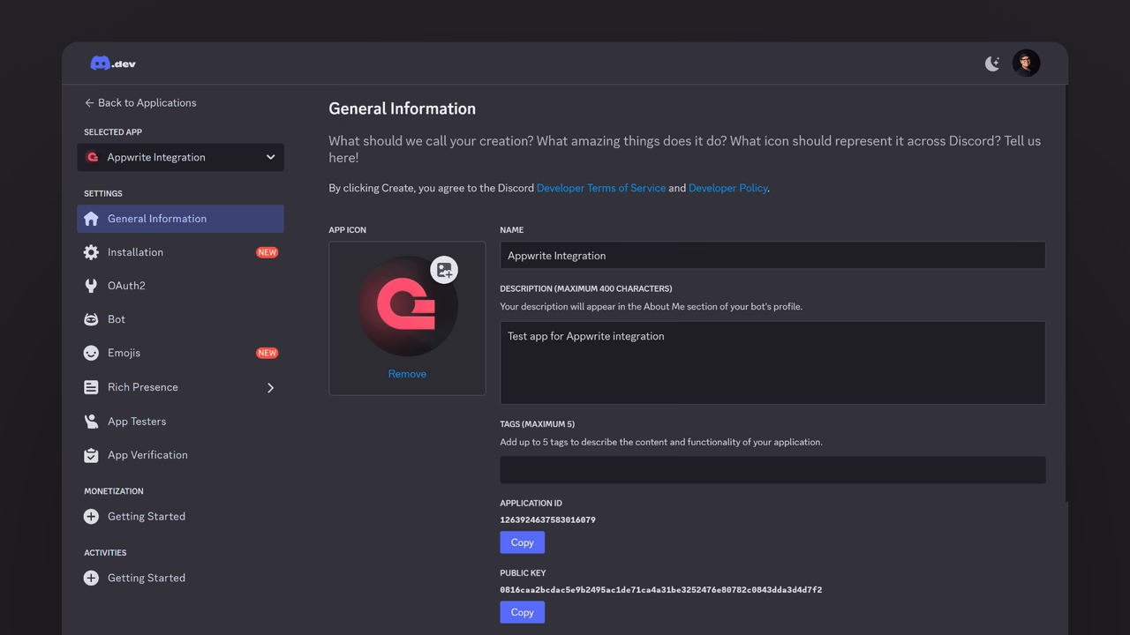Viewport: 1130px width, 635px height.
Task: Open the OAuth2 settings page
Action: pos(180,286)
